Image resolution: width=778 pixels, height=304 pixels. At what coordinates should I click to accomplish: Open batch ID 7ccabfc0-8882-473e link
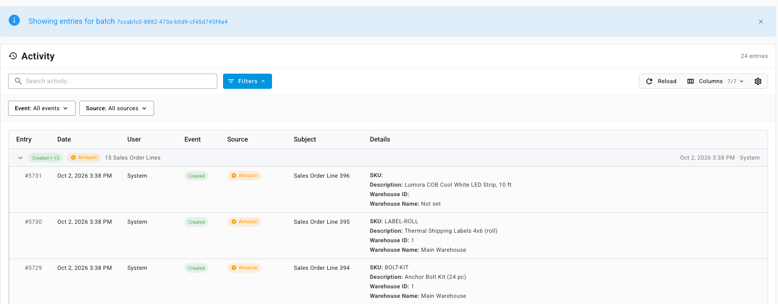(x=172, y=22)
